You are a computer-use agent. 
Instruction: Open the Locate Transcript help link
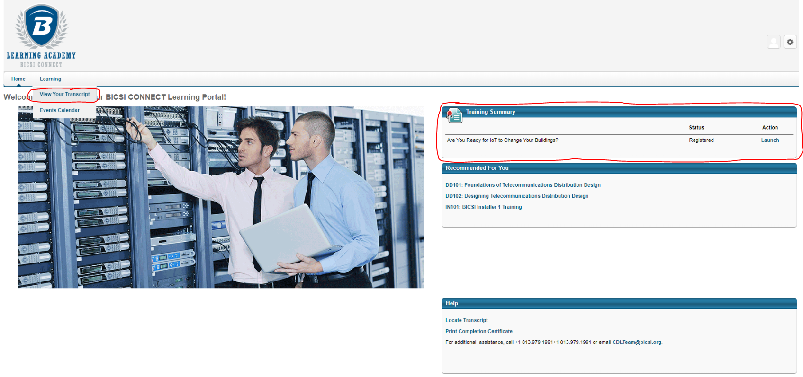coord(466,320)
